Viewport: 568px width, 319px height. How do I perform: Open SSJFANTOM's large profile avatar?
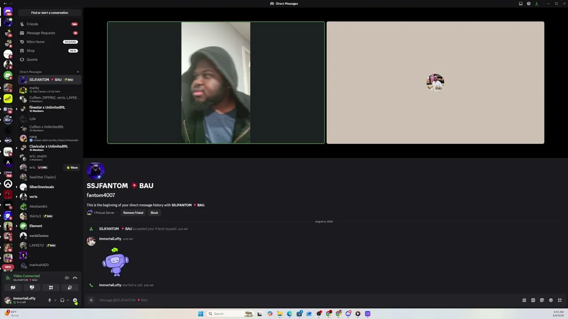(95, 171)
